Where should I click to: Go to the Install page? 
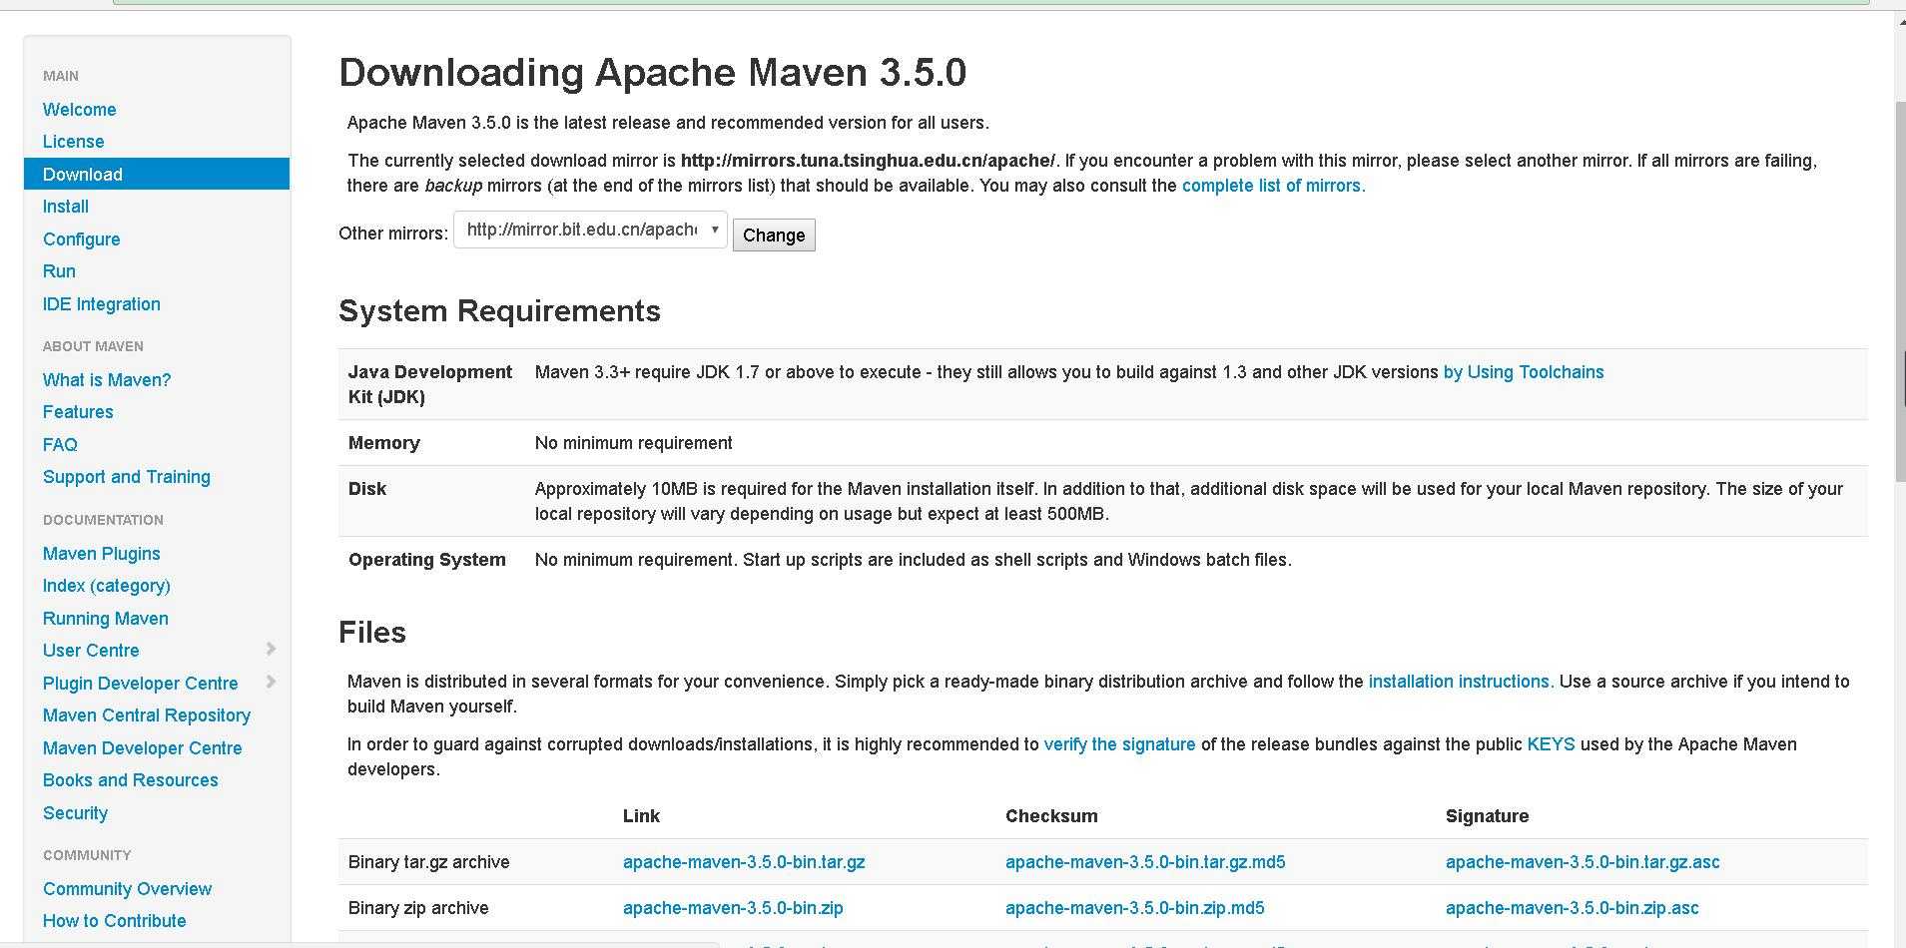pos(66,207)
